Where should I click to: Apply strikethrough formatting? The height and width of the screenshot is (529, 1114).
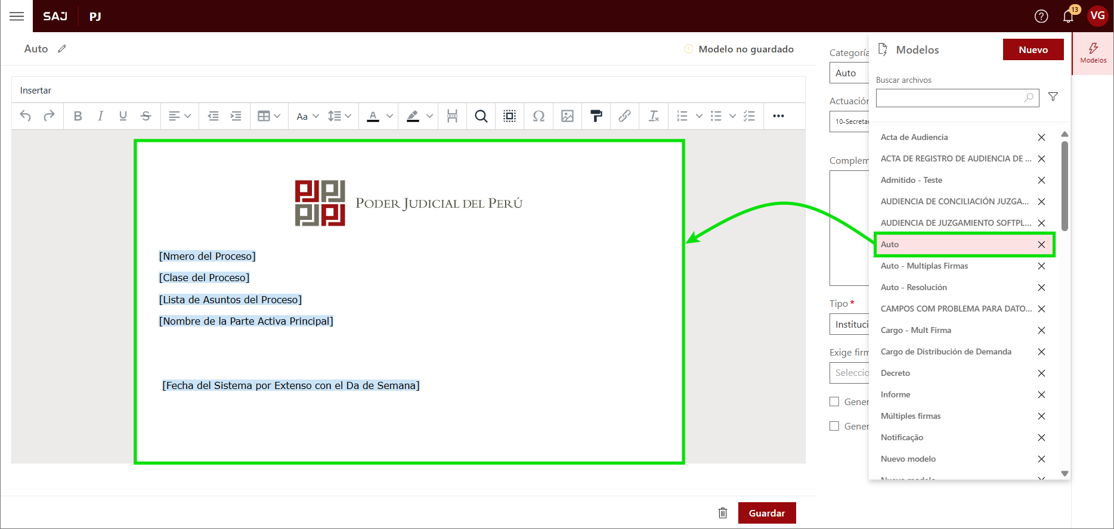146,116
